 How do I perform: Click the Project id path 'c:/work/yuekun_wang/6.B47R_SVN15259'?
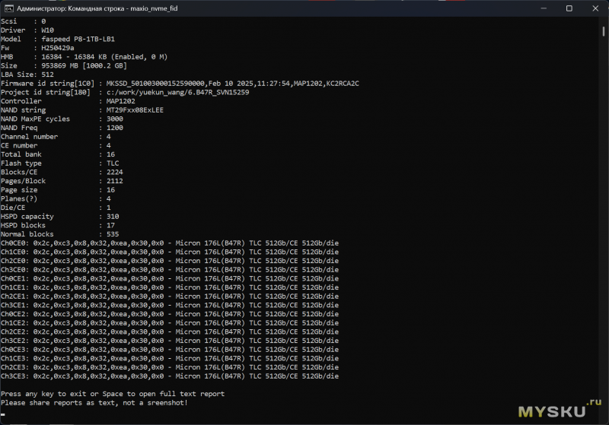tap(177, 92)
